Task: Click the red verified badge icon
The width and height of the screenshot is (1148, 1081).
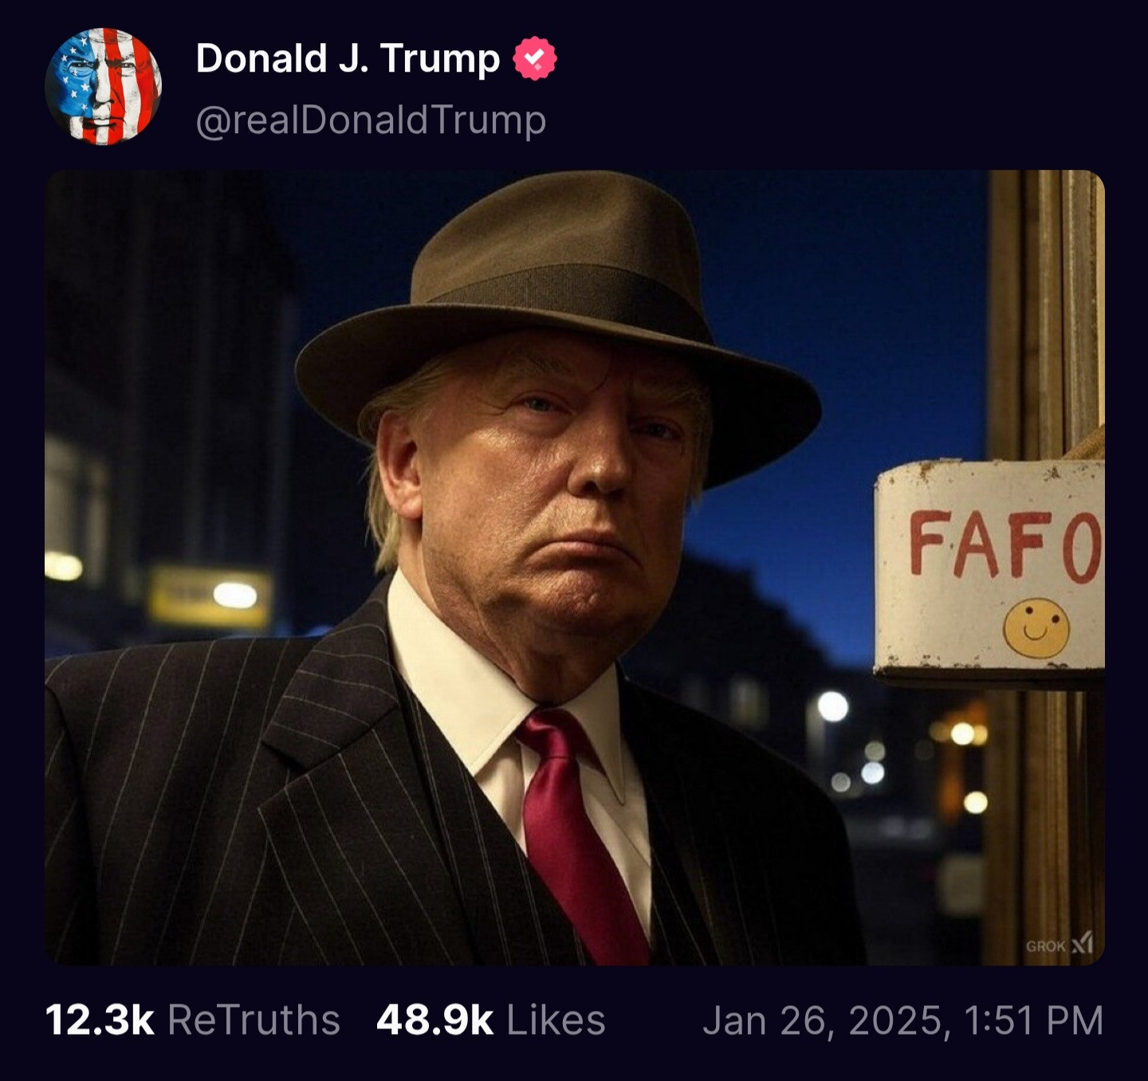Action: [534, 58]
